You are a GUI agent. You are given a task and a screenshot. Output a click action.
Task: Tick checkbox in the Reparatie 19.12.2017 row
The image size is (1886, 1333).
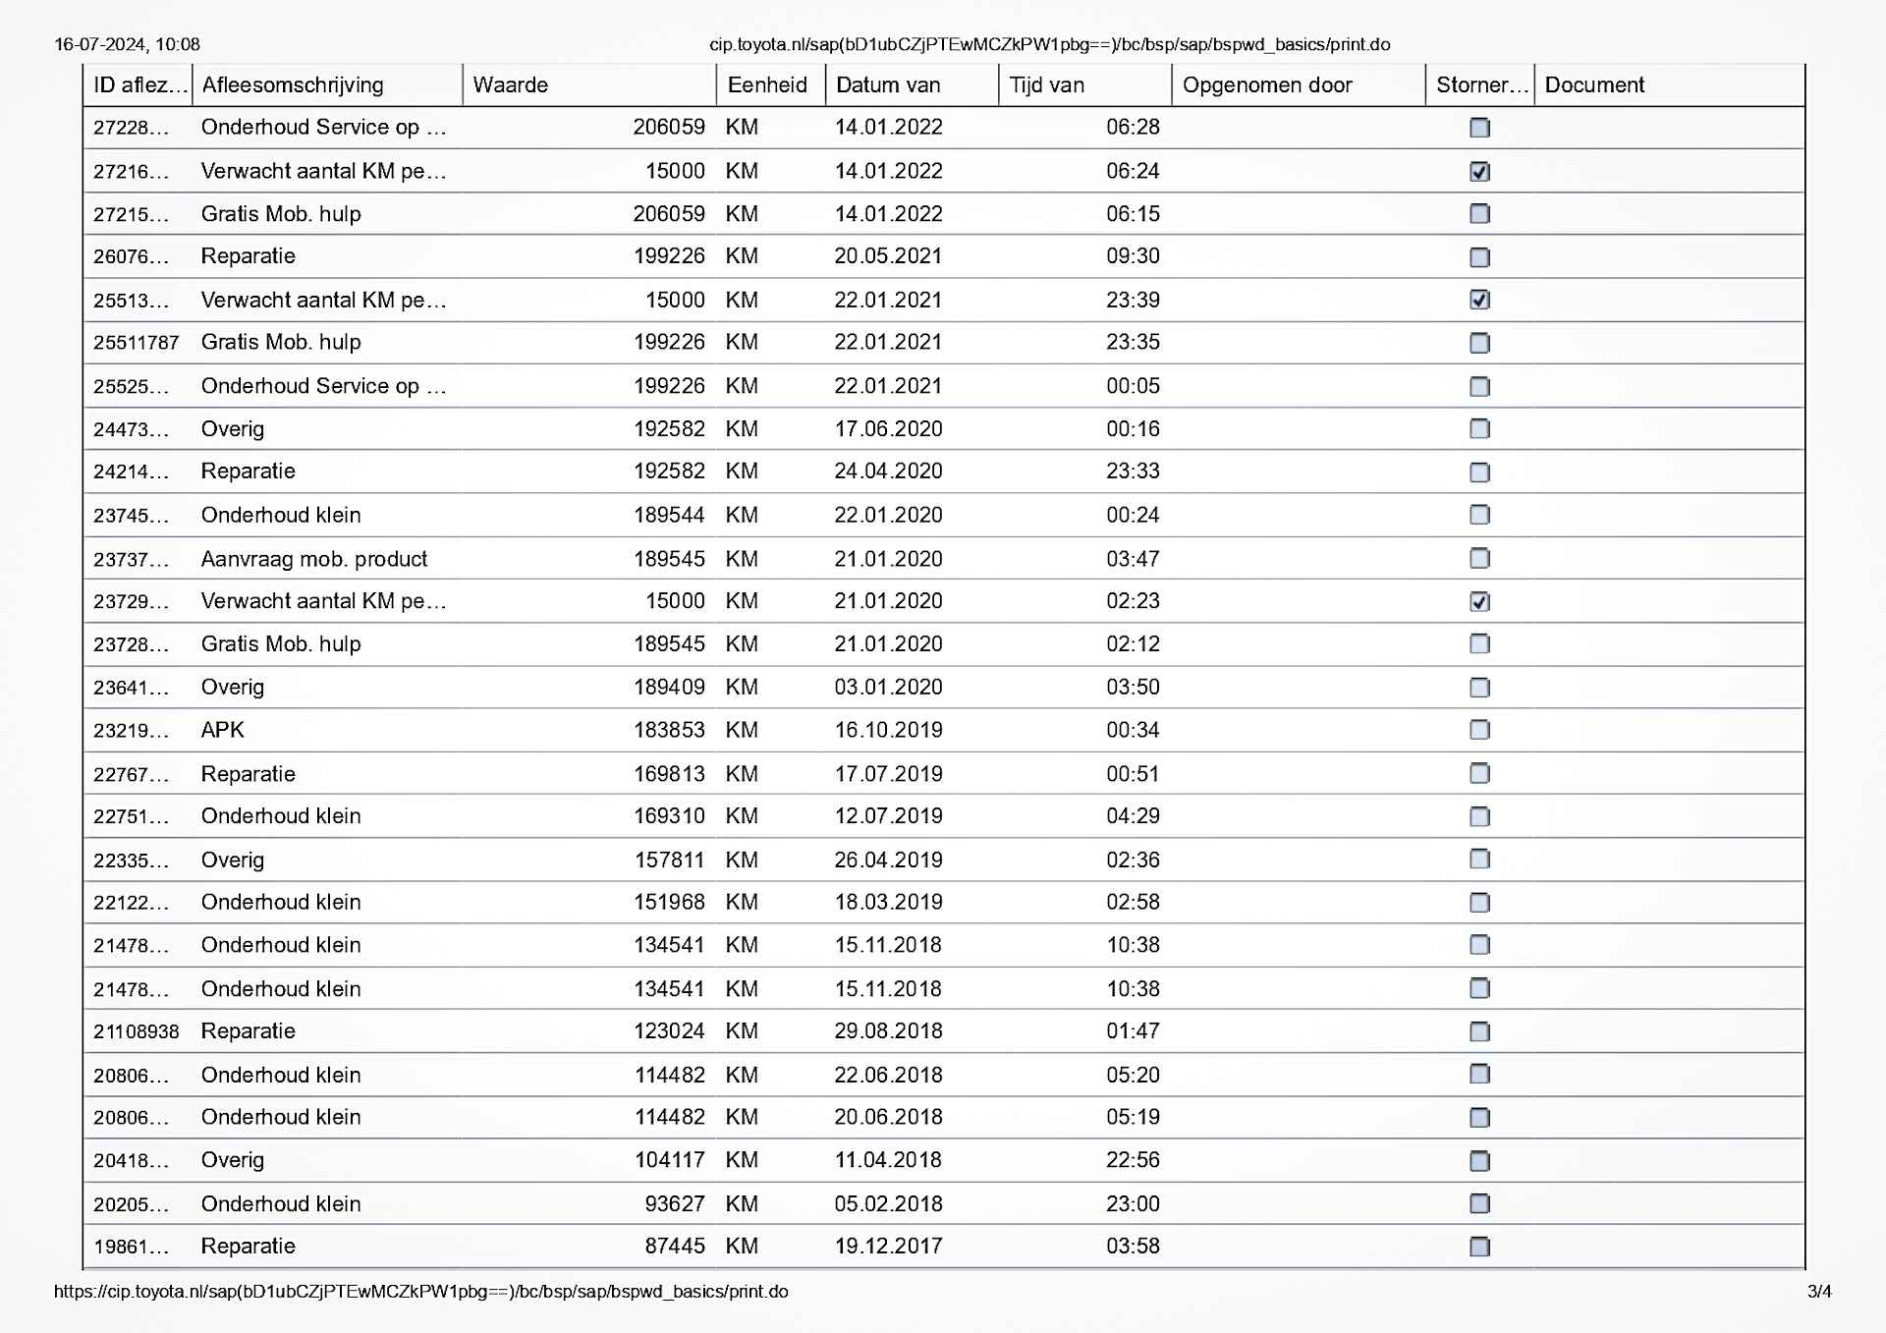coord(1479,1247)
